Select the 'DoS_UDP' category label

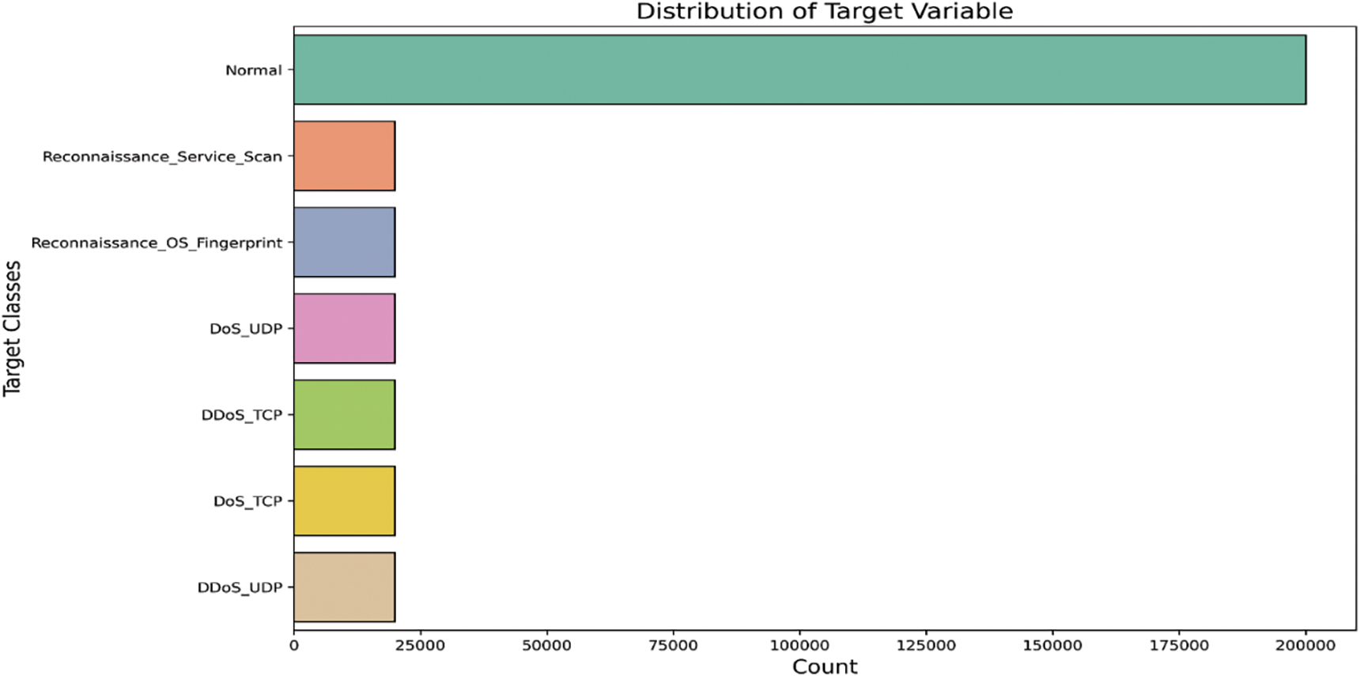pos(245,329)
